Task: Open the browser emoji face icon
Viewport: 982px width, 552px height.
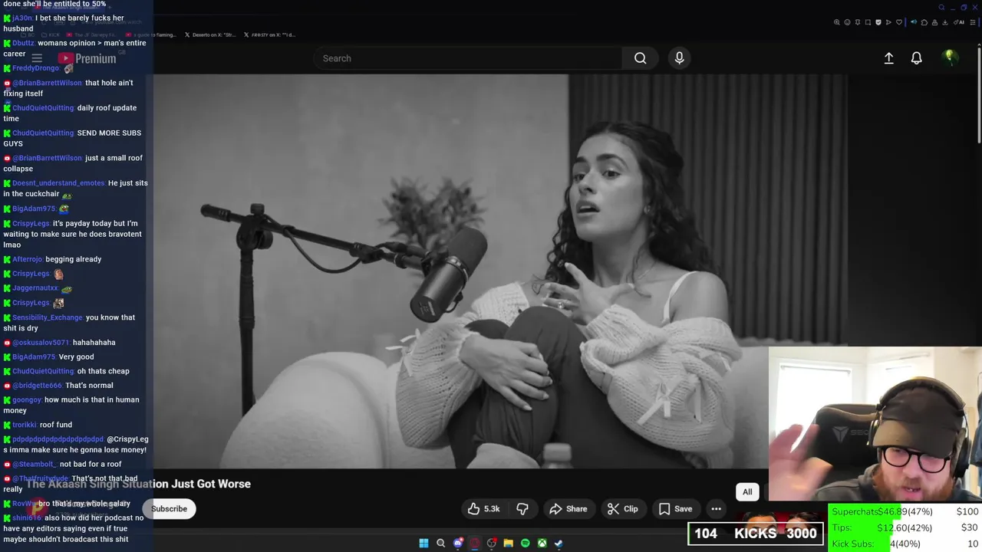Action: [847, 22]
